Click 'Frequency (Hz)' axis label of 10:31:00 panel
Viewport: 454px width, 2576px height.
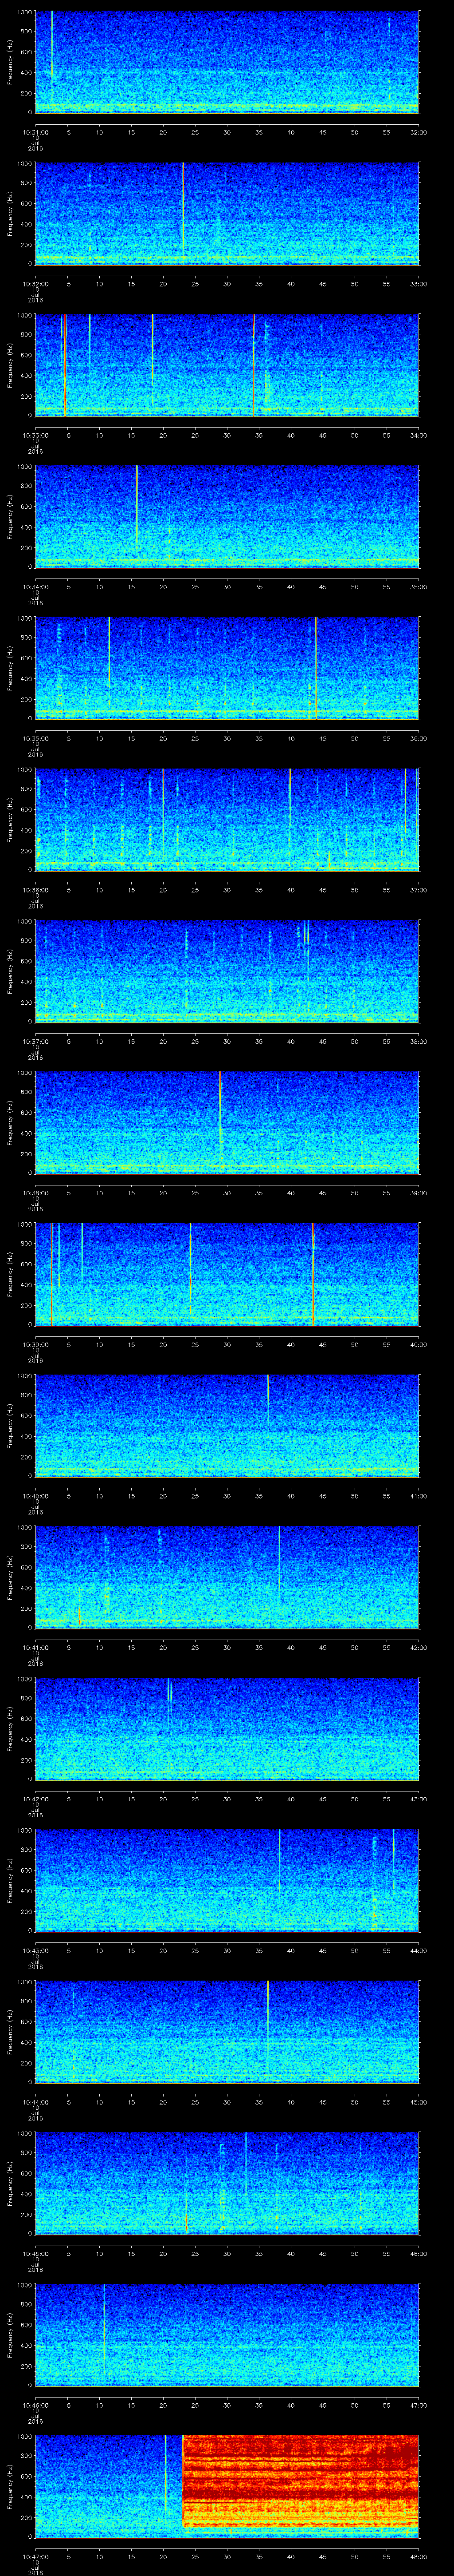[10, 62]
